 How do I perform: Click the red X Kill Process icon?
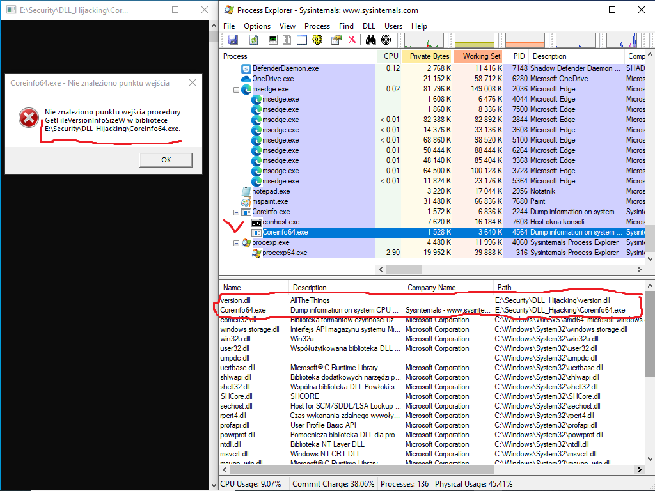pos(352,40)
